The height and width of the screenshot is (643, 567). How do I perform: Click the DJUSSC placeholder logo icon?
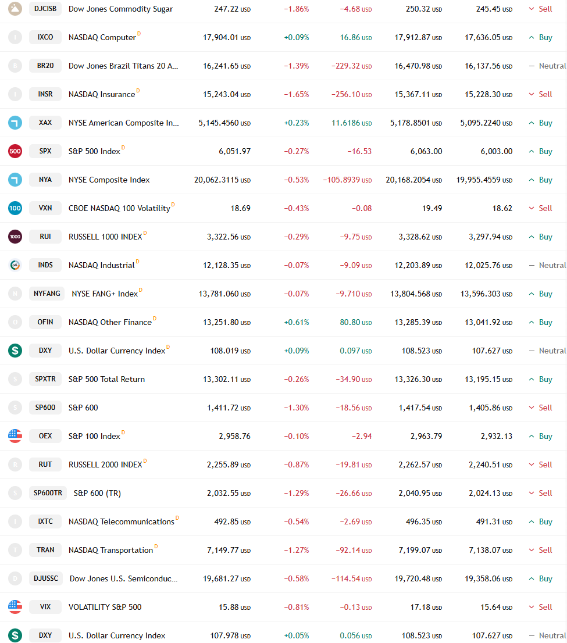[x=15, y=578]
